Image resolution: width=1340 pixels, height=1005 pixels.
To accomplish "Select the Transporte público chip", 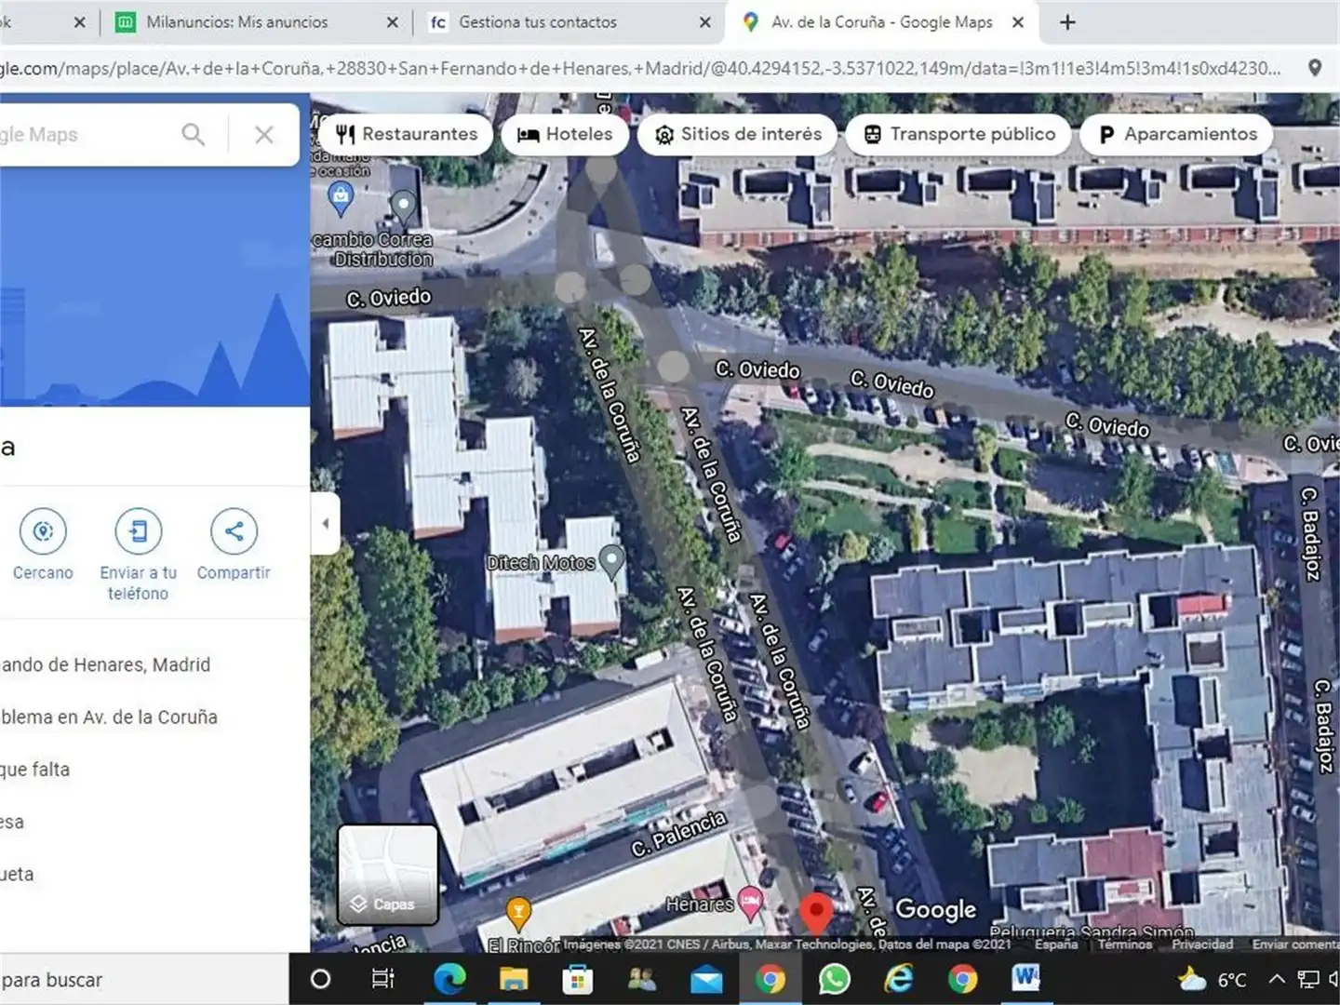I will point(959,134).
